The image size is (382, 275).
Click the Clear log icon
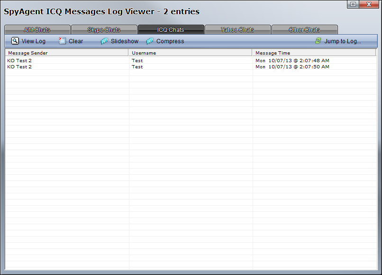pyautogui.click(x=62, y=41)
